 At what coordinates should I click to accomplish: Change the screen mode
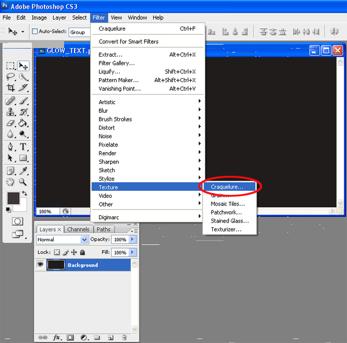(x=18, y=234)
